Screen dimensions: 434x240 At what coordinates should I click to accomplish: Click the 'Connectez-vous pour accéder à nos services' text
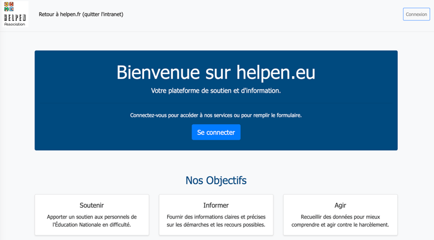[x=216, y=115]
